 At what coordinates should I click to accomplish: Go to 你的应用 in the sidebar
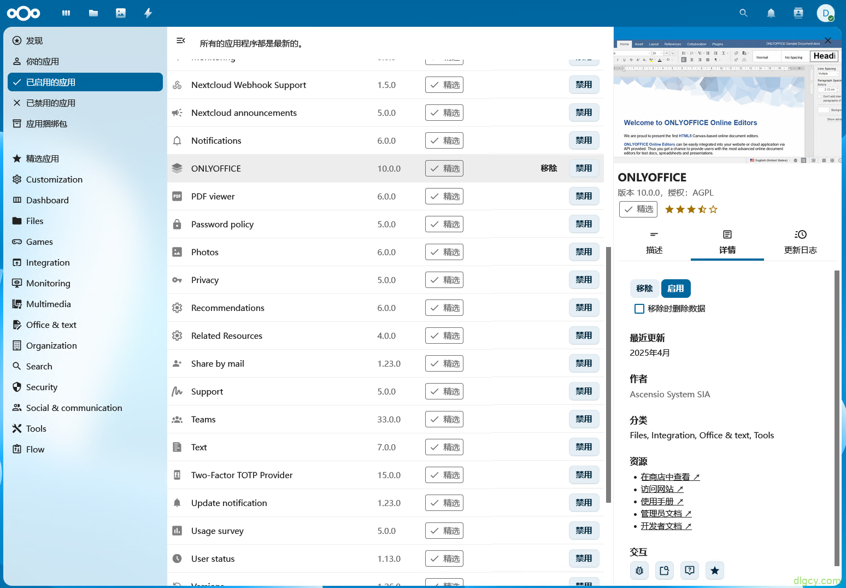(x=85, y=61)
